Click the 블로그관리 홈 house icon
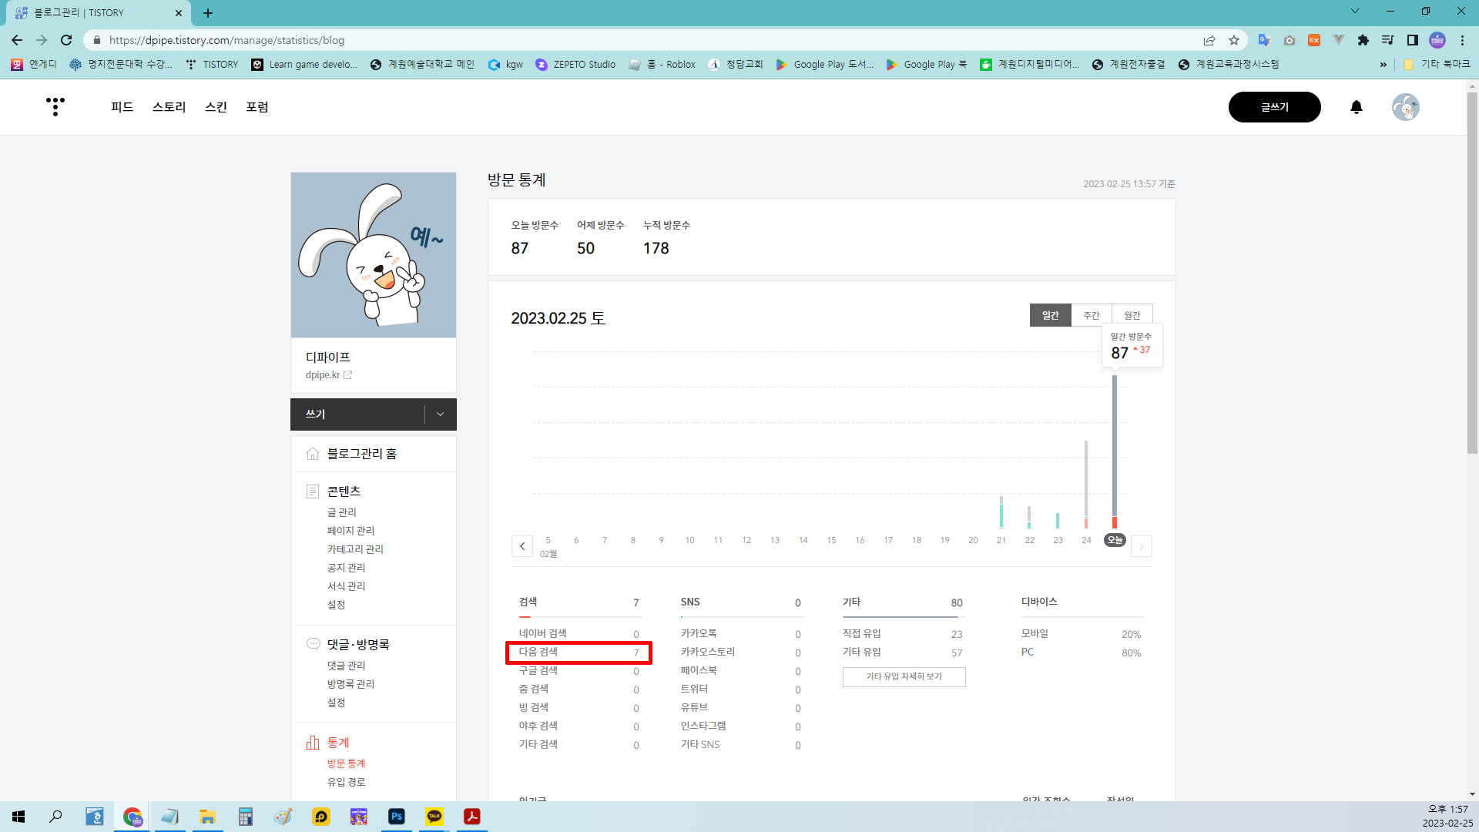1479x832 pixels. tap(313, 454)
